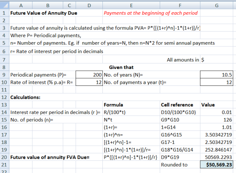Click the 'Given that' heading
The width and height of the screenshot is (236, 173).
tap(121, 67)
